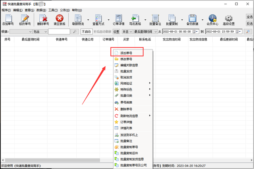Open the 编辑(E) menu
The image size is (254, 169).
click(x=18, y=10)
